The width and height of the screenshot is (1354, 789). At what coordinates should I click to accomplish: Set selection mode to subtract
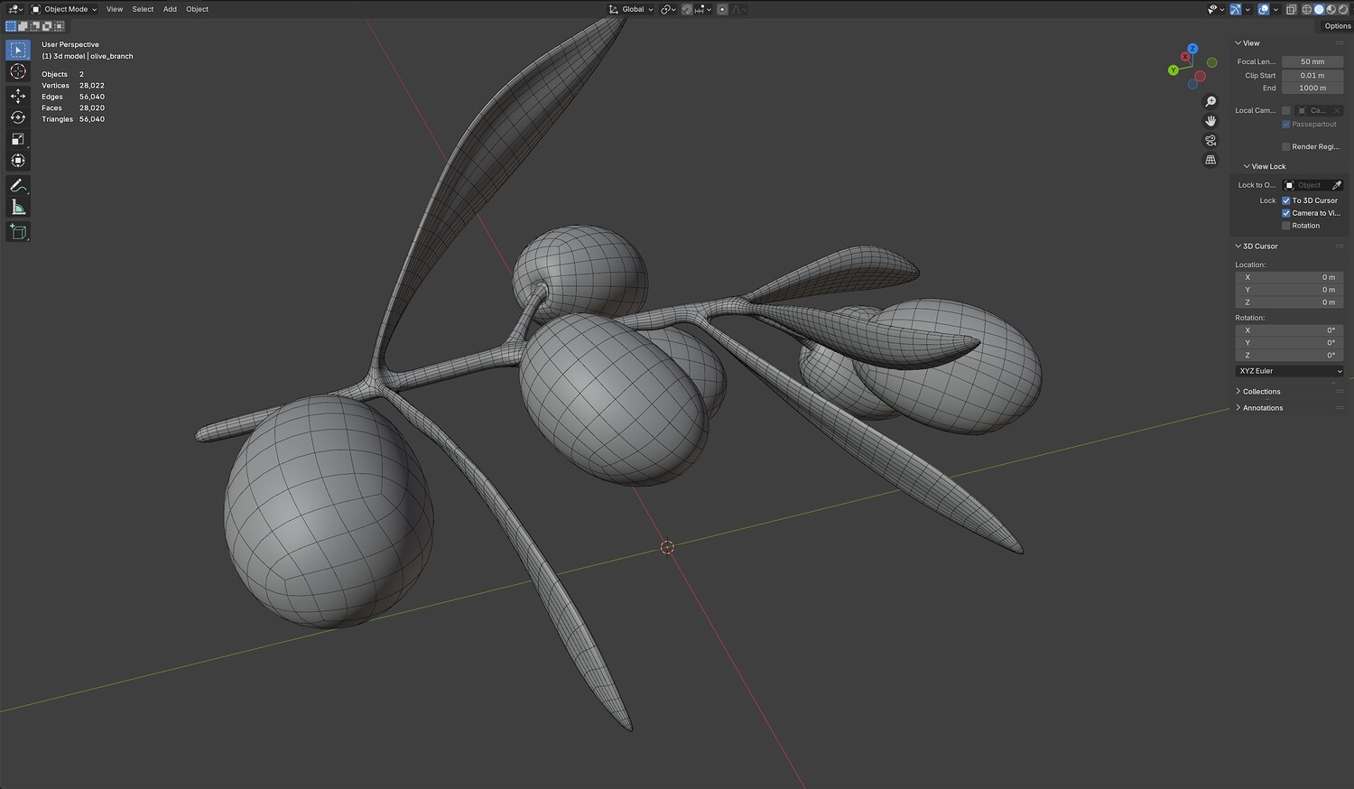(x=35, y=26)
